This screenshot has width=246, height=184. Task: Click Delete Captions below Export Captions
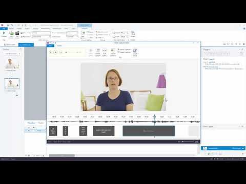tap(124, 52)
